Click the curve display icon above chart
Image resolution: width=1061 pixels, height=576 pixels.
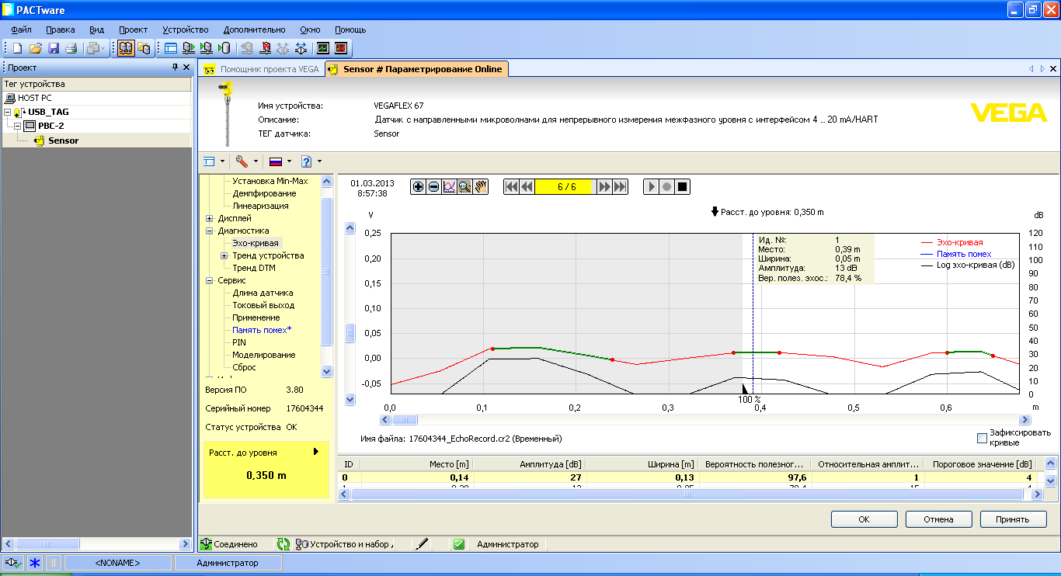449,187
